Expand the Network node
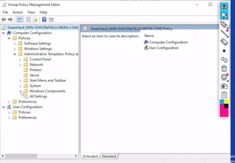 [x=20, y=65]
